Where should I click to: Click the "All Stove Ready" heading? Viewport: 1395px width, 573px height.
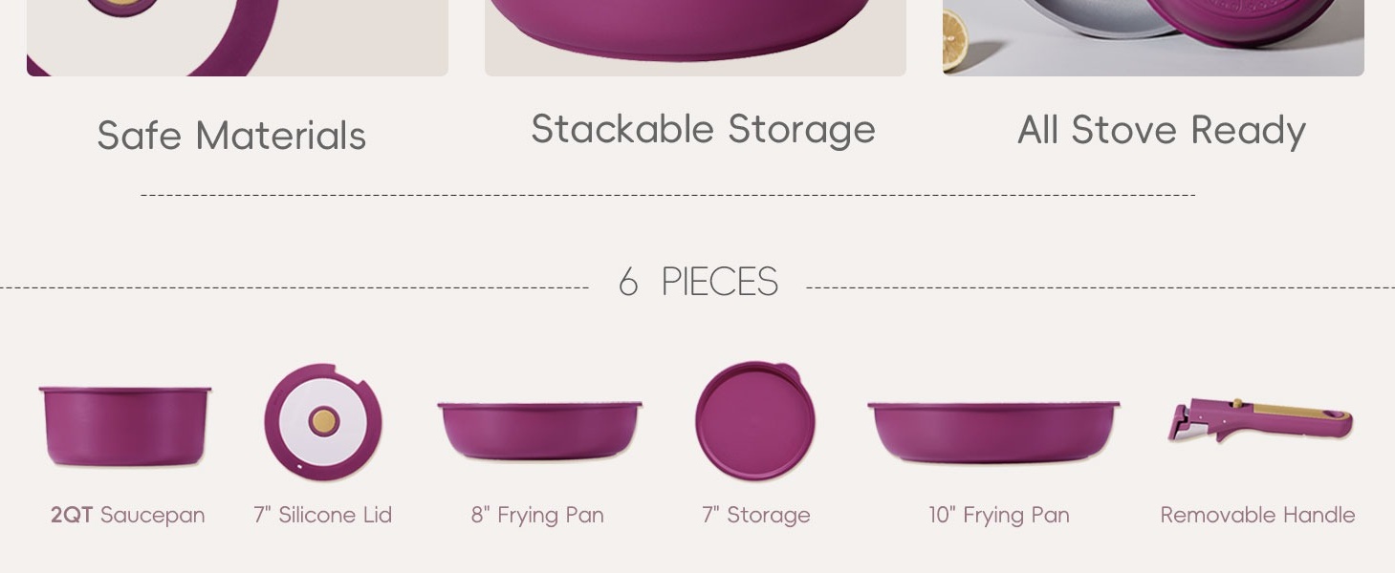1161,130
